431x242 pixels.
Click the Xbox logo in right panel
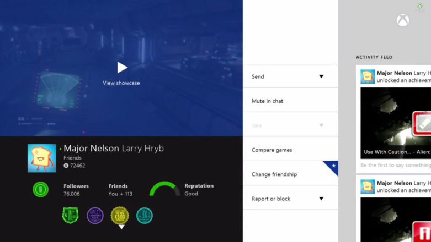click(x=403, y=20)
